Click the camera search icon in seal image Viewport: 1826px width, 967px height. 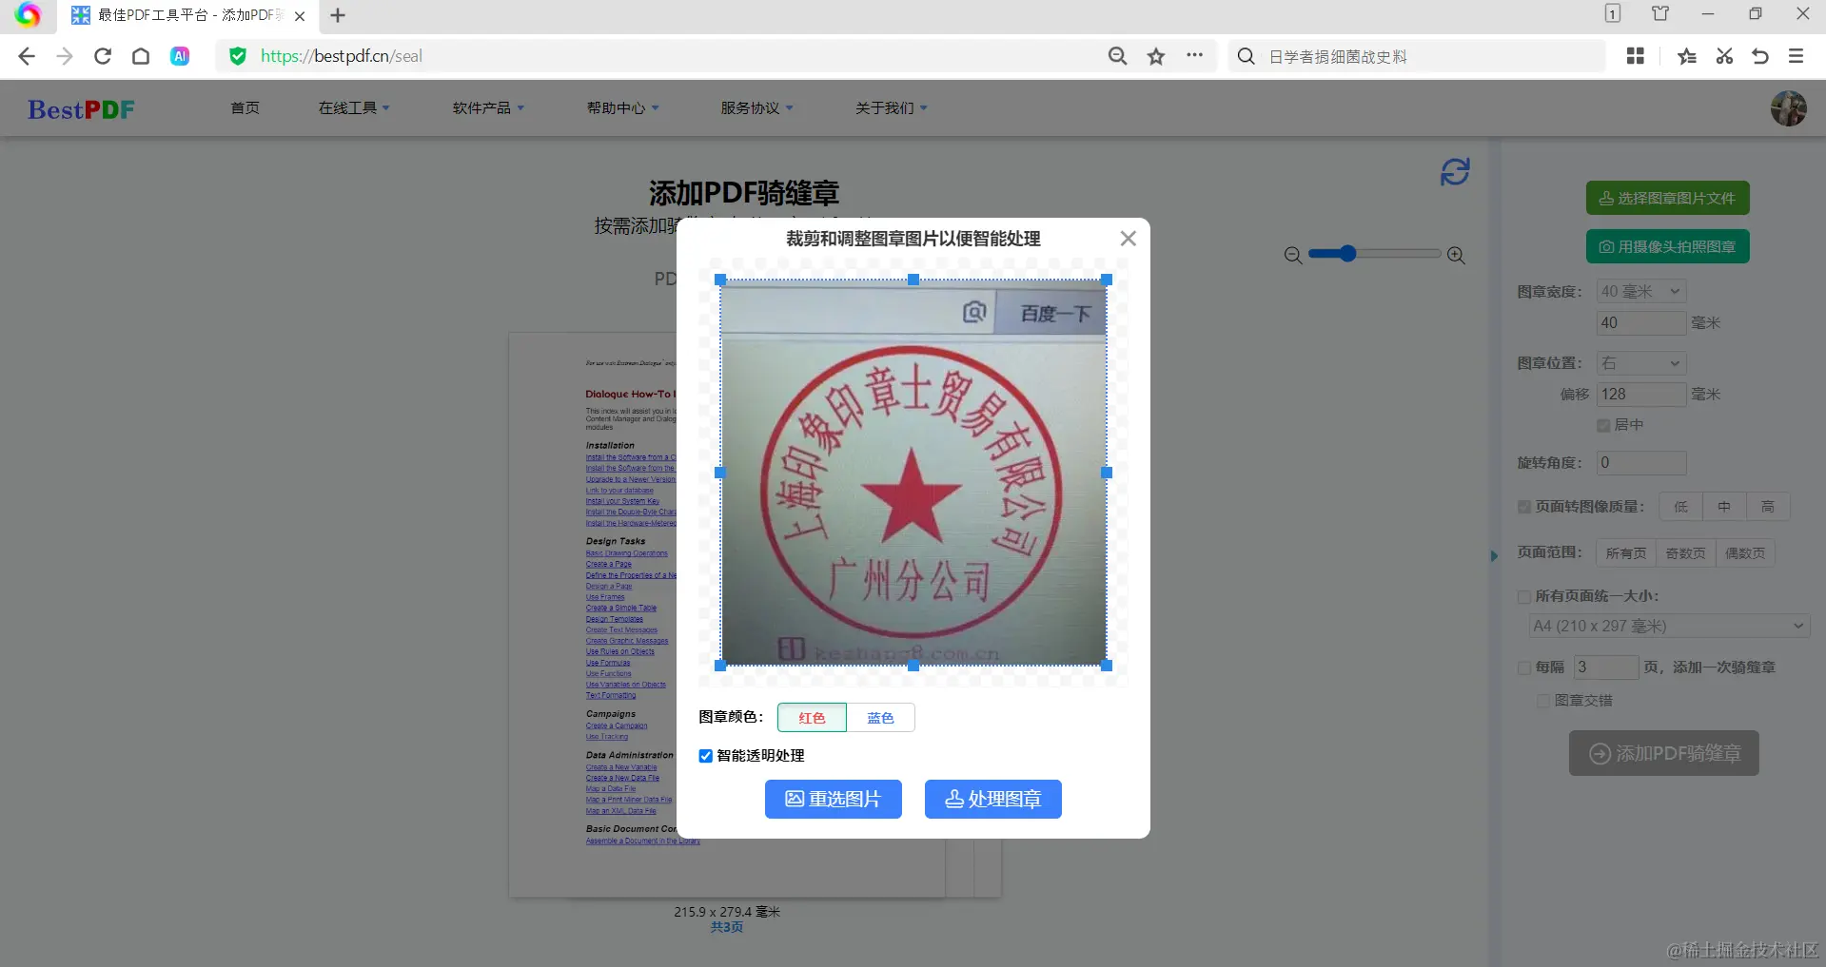974,312
